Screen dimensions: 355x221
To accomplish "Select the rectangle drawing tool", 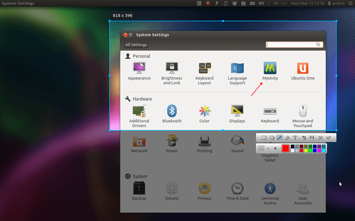I will click(264, 138).
